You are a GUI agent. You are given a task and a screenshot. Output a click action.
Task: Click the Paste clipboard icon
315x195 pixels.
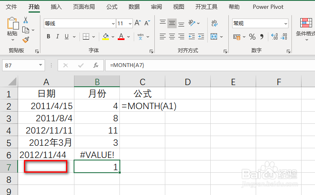click(13, 23)
